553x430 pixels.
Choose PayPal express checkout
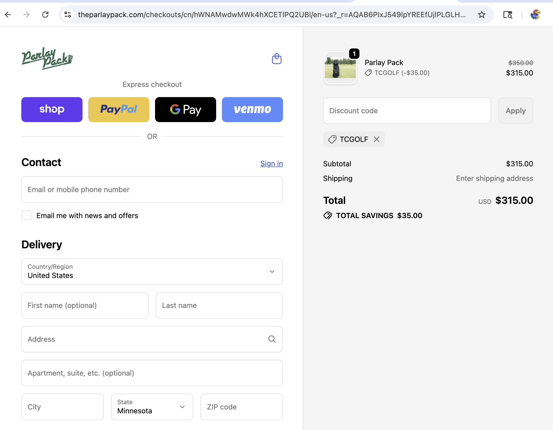click(x=119, y=110)
